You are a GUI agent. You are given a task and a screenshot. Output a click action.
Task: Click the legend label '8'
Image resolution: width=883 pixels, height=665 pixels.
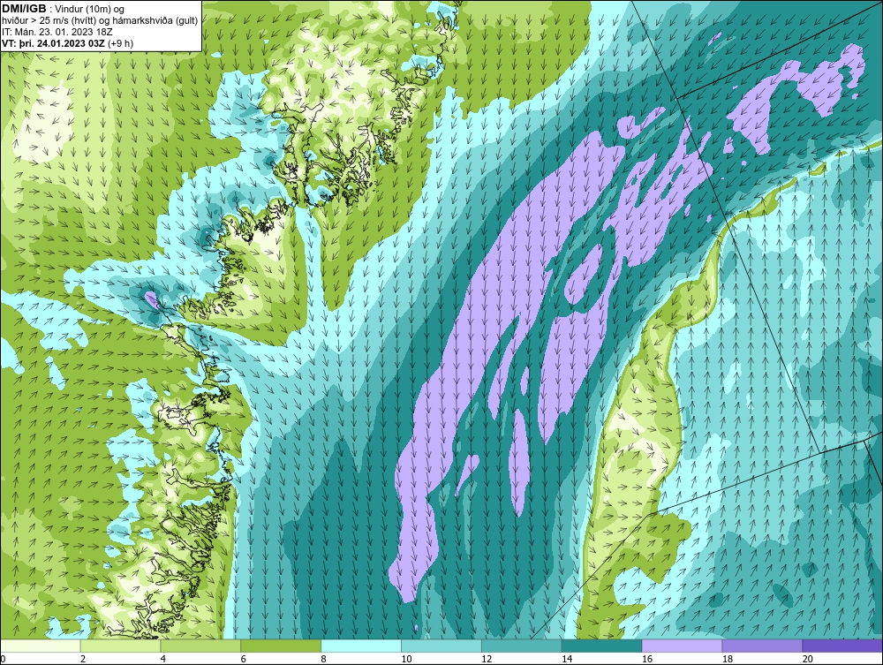pos(324,659)
